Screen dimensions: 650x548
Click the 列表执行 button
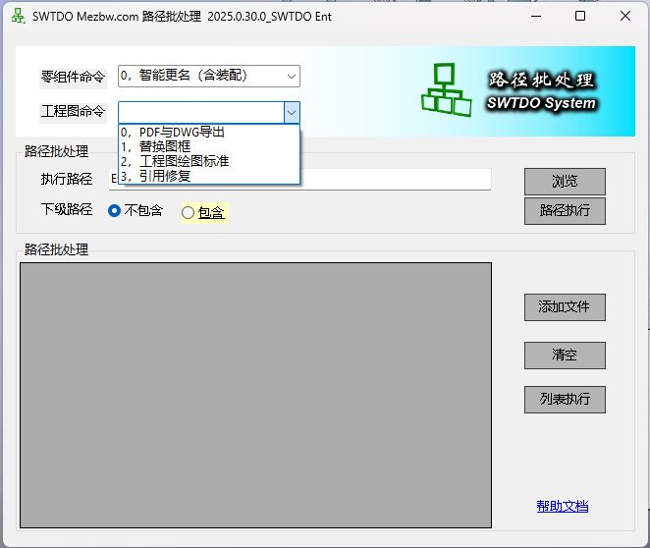[564, 399]
